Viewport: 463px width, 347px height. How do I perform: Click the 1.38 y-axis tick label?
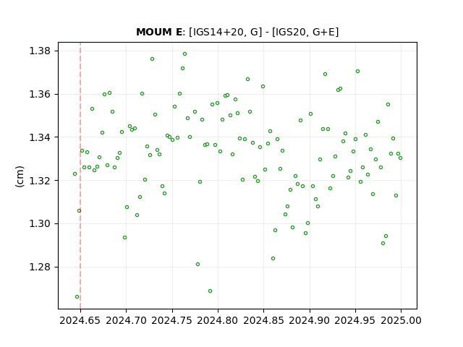40,51
